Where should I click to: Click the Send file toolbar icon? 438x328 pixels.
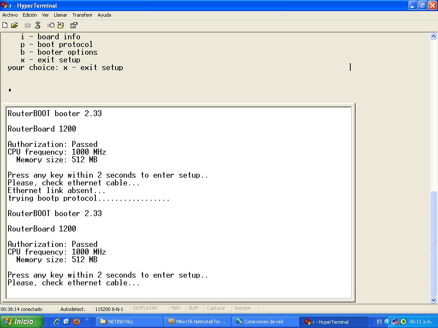[51, 25]
